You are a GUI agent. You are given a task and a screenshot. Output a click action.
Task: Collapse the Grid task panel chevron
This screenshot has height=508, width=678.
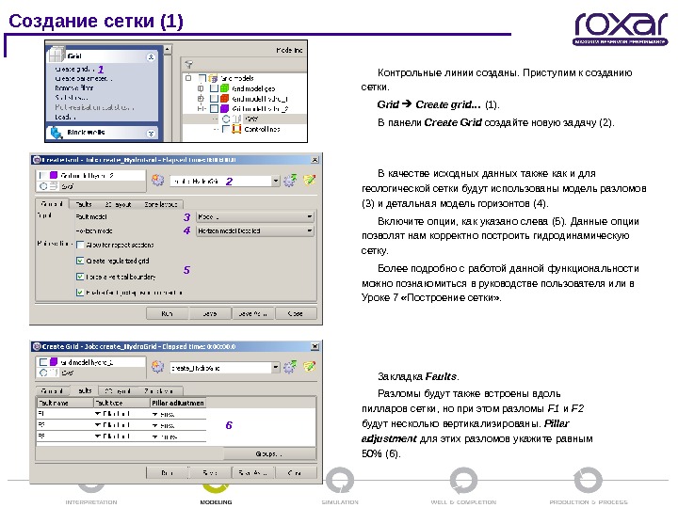(151, 56)
